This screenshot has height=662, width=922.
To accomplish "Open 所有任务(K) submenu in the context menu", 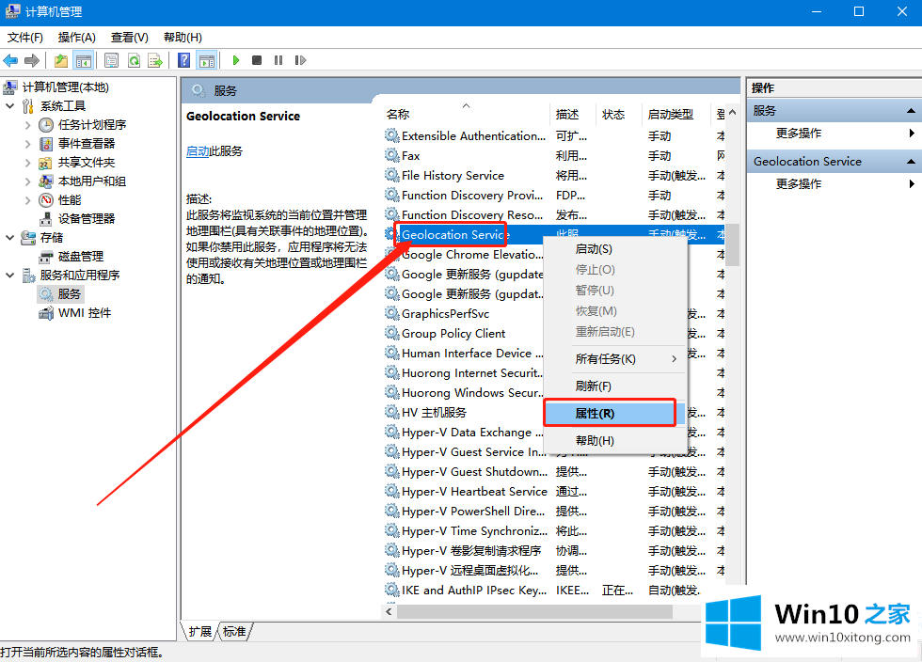I will (615, 358).
